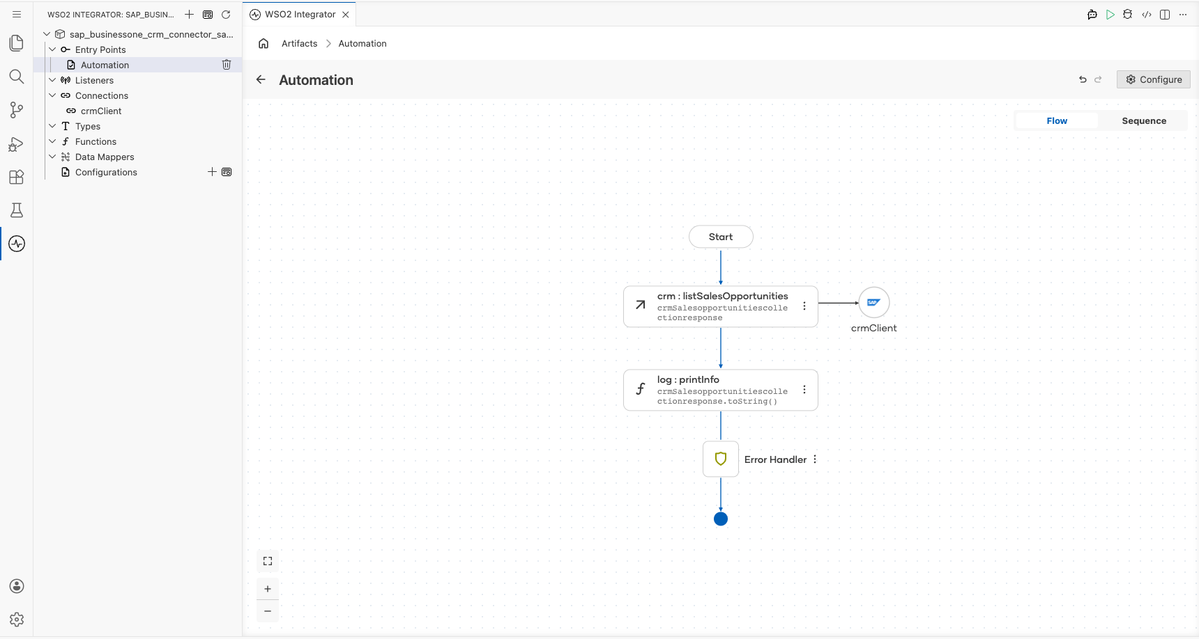Click the Automation breadcrumb link
The image size is (1199, 639).
362,43
